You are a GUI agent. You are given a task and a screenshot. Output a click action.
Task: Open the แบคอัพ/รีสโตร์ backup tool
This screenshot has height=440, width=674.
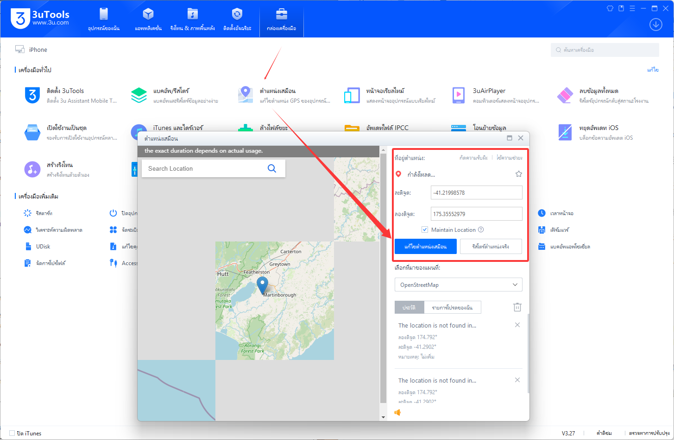tap(174, 95)
